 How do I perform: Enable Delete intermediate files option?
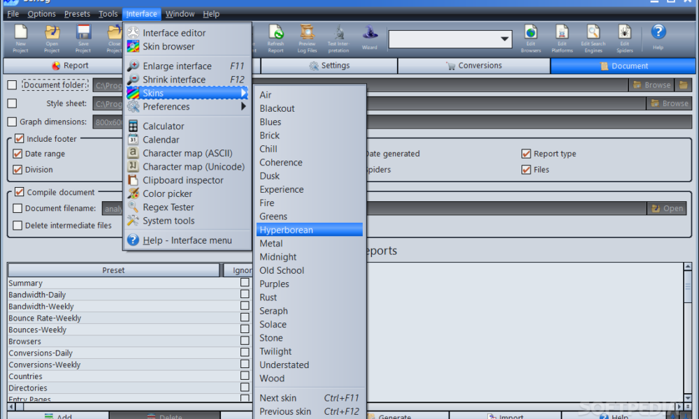click(17, 226)
